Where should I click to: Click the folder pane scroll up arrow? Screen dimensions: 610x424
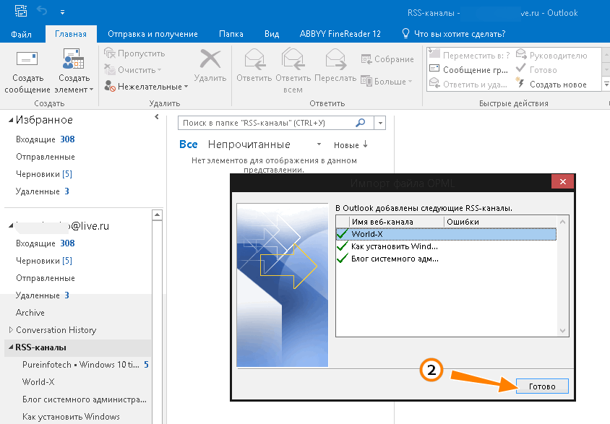(x=157, y=215)
